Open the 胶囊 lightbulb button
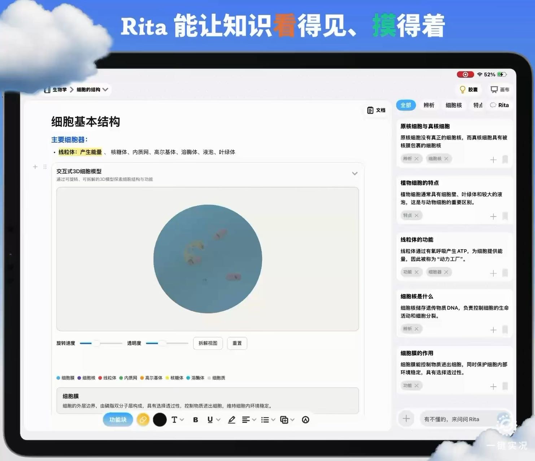 coord(469,89)
